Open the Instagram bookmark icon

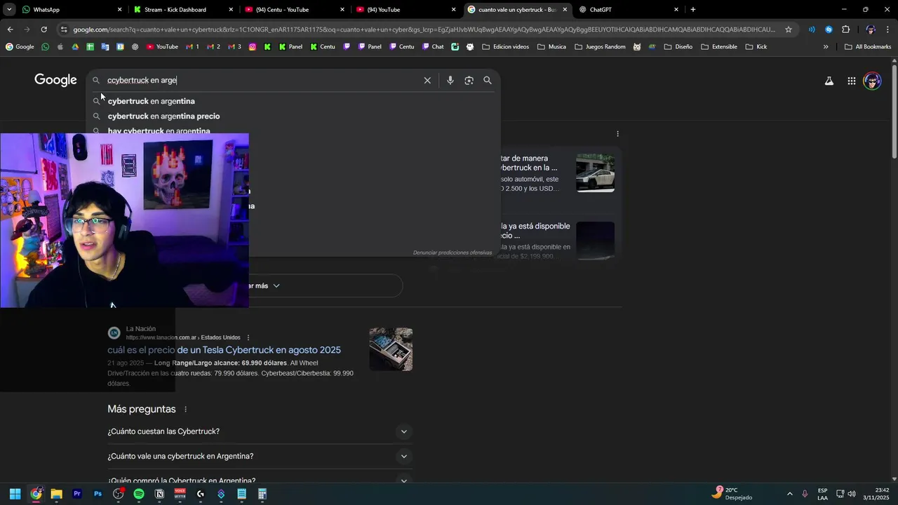pos(252,47)
